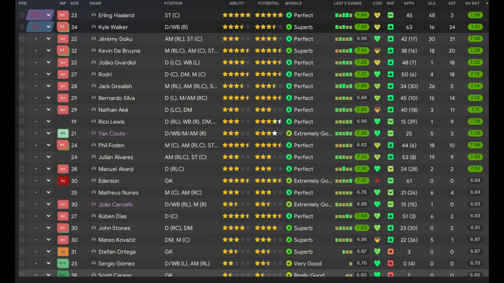
Task: Click the Wnt badge for Sergio Gómez
Action: pyautogui.click(x=63, y=263)
